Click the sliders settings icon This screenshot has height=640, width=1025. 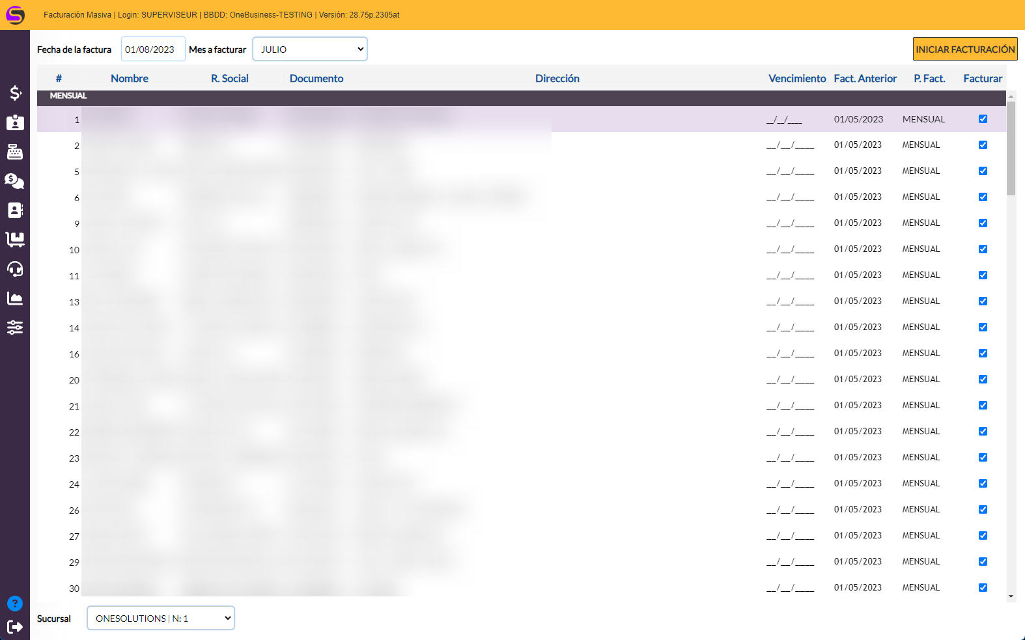(15, 327)
